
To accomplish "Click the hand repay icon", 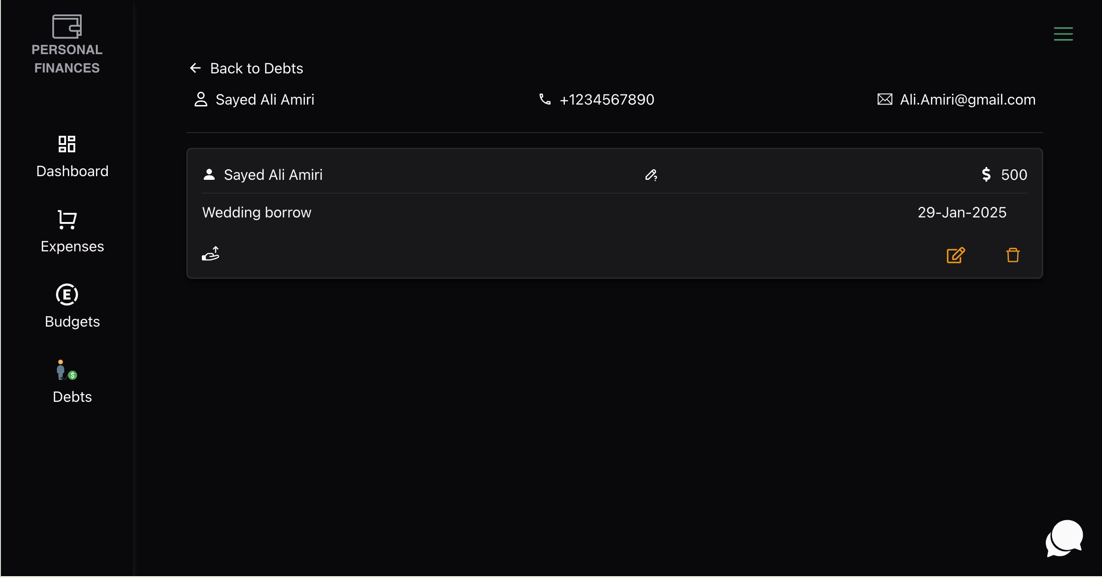I will [211, 254].
